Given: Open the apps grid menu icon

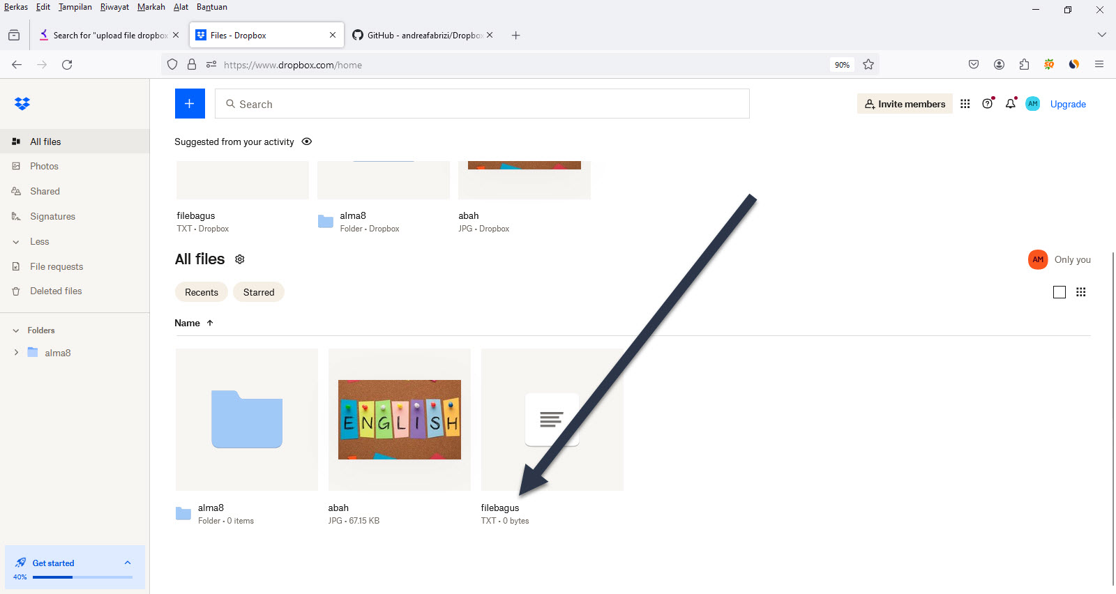Looking at the screenshot, I should [x=965, y=104].
